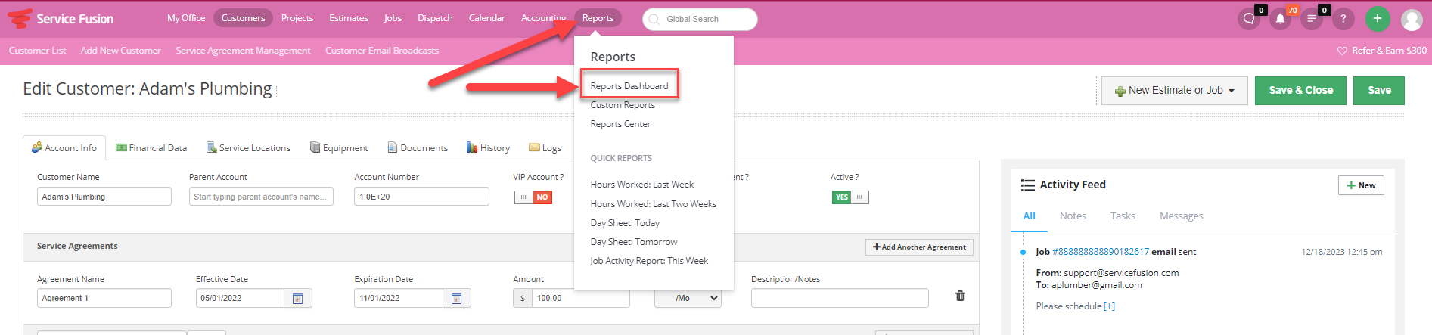Toggle the Active switch

click(x=850, y=197)
